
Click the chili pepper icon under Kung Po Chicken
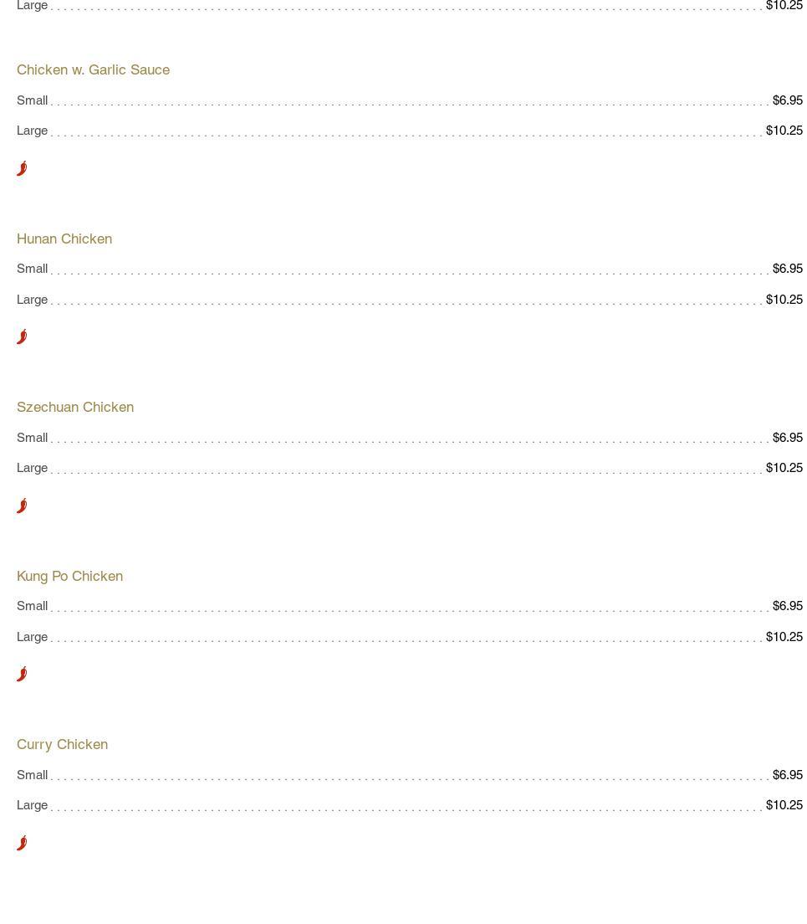22,674
